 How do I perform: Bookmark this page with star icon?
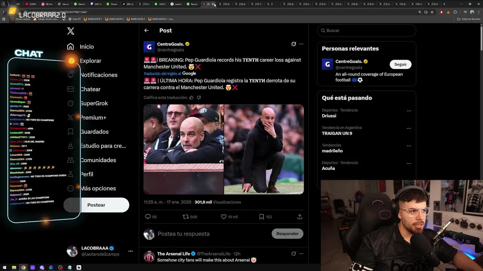tap(432, 12)
